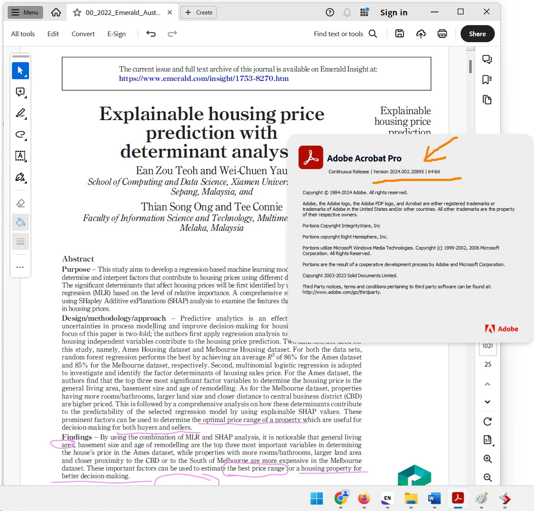
Task: Open the Convert tab
Action: click(83, 34)
